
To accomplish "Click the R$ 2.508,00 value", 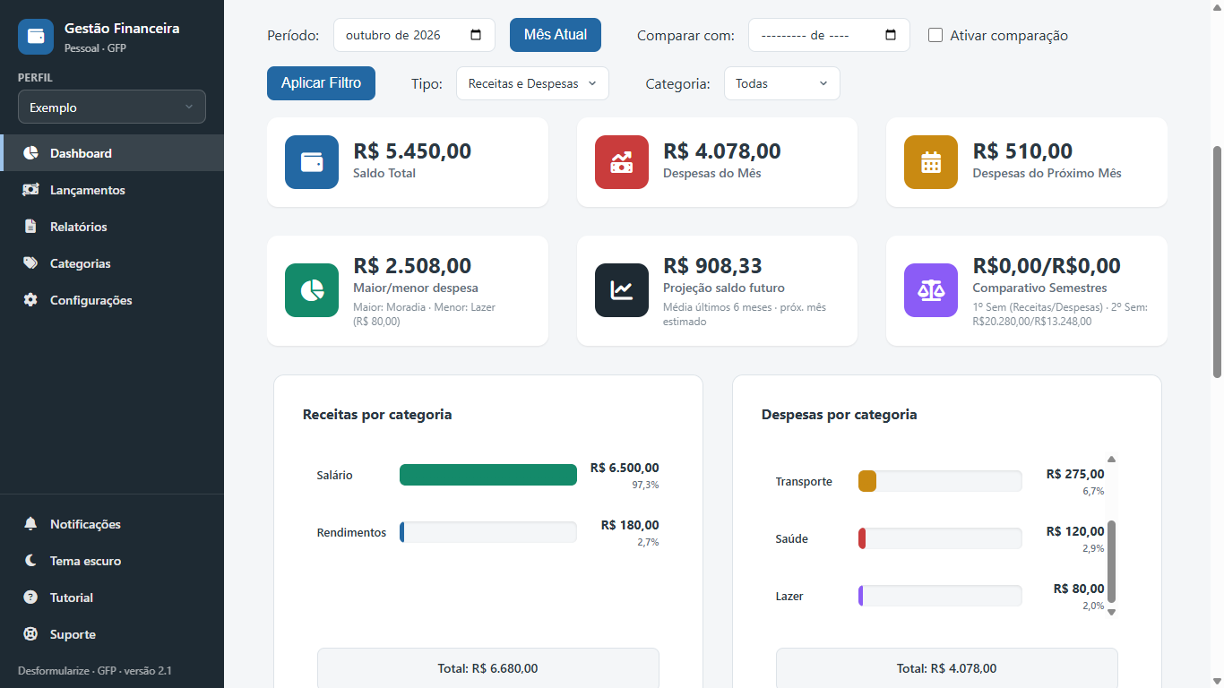I will coord(412,266).
